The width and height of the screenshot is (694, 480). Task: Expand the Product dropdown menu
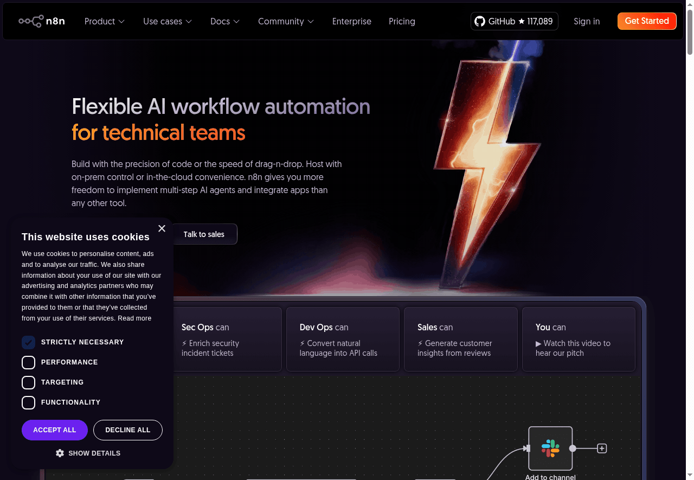point(105,21)
